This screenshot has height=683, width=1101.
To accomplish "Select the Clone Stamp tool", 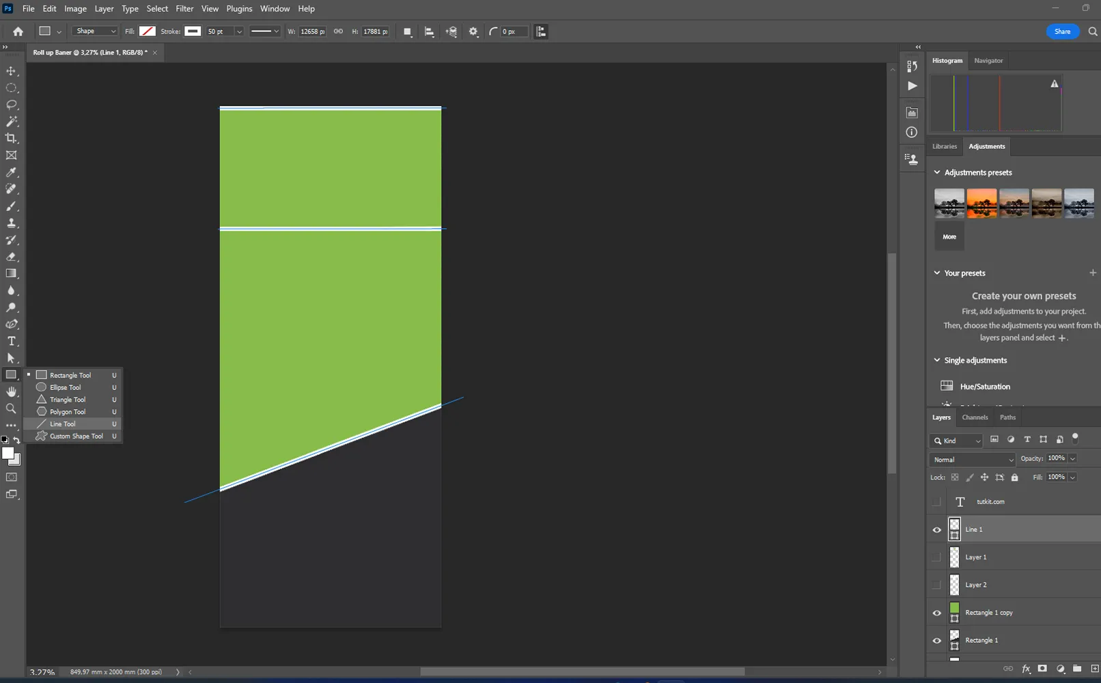I will (x=12, y=223).
